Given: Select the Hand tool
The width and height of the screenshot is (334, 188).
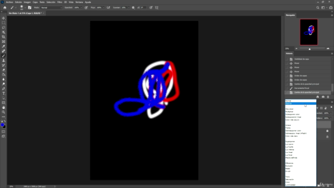Looking at the screenshot, I should pyautogui.click(x=4, y=108).
